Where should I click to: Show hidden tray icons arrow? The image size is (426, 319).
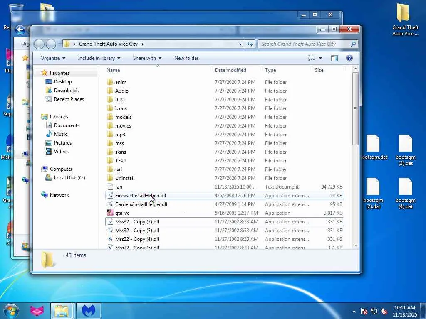coord(354,311)
